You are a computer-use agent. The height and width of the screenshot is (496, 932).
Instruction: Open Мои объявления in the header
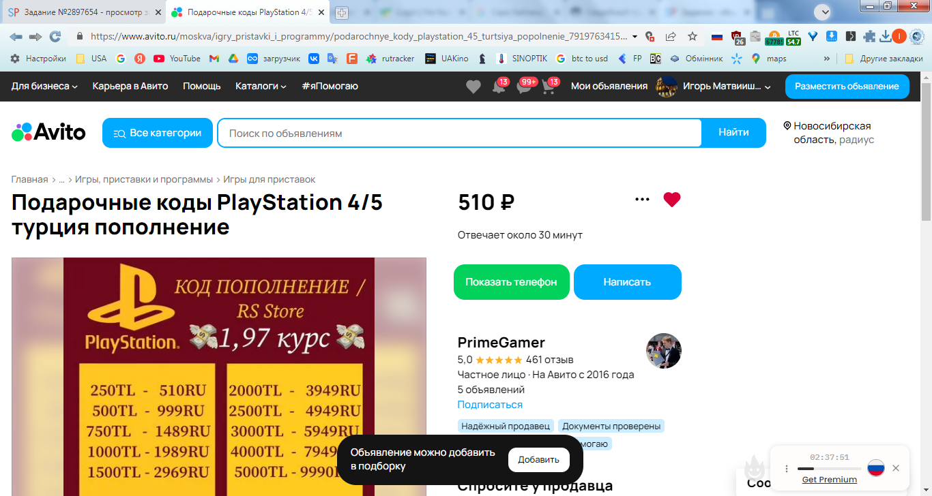pyautogui.click(x=609, y=86)
